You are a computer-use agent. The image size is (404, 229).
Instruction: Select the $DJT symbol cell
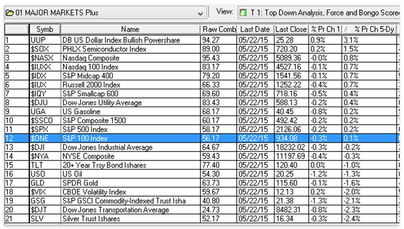tap(45, 210)
